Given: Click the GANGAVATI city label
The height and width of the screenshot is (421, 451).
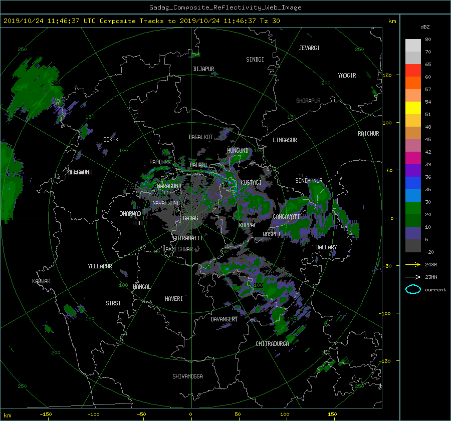Looking at the screenshot, I should [286, 217].
